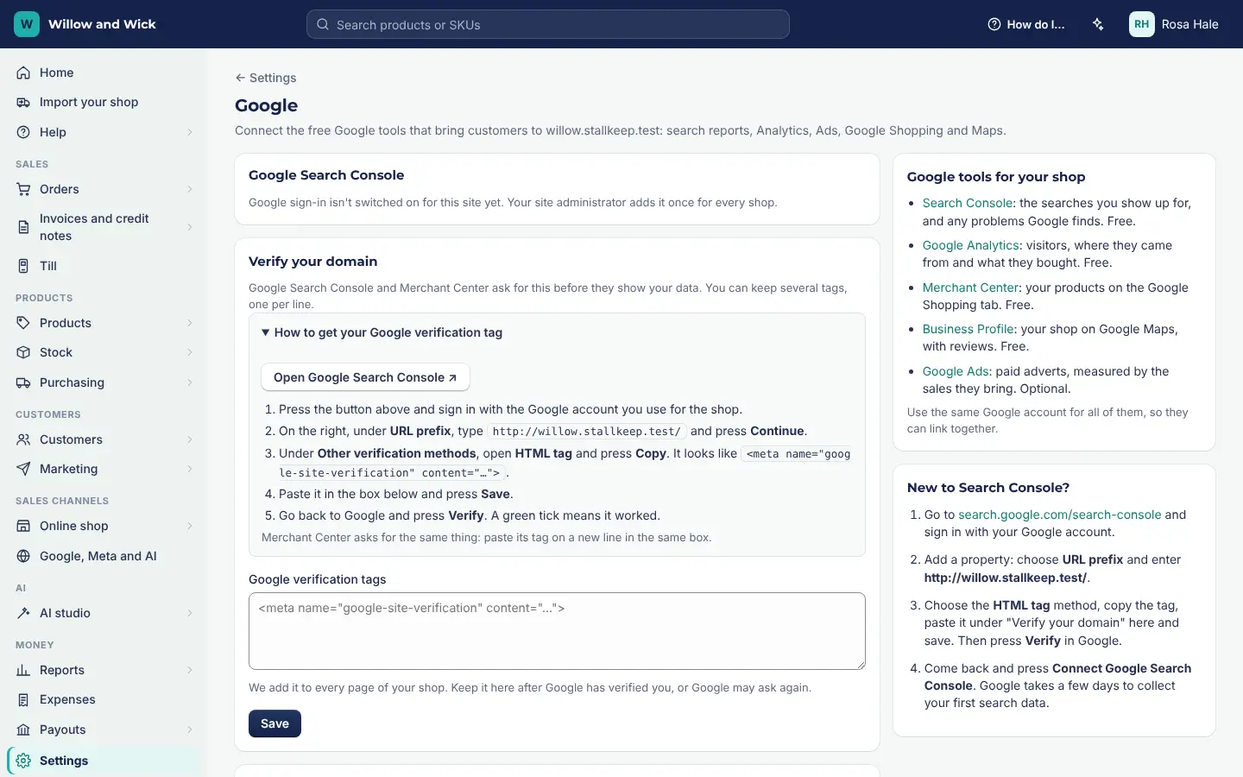Expand the Online shop chevron

click(x=190, y=526)
